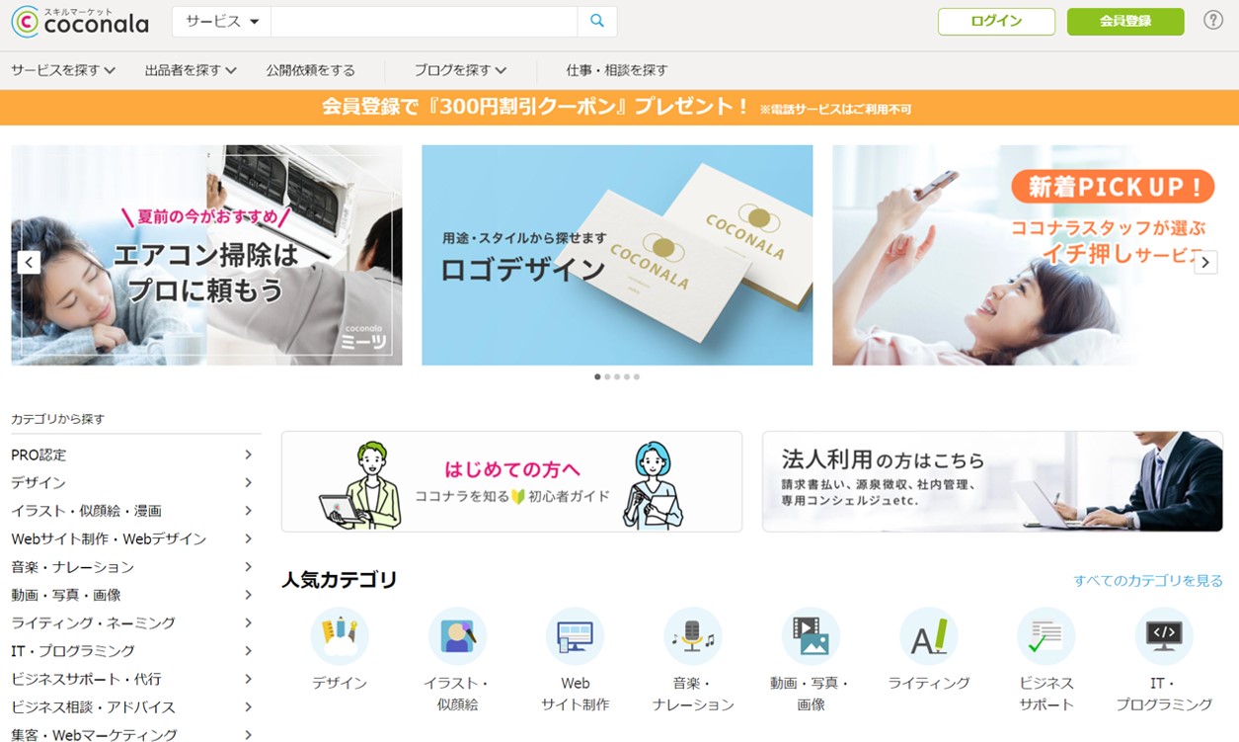Select the last carousel pagination dot

(637, 376)
